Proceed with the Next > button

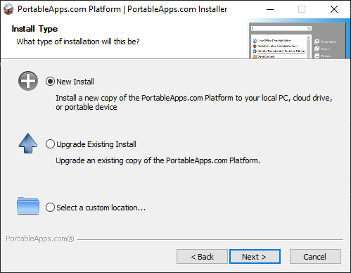[255, 257]
